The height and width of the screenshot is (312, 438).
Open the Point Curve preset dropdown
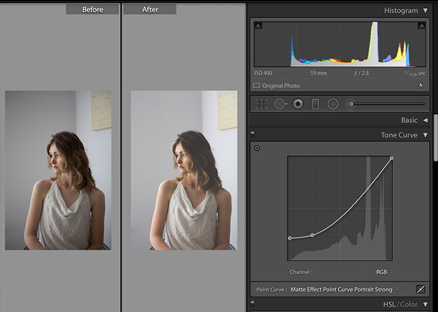point(345,290)
